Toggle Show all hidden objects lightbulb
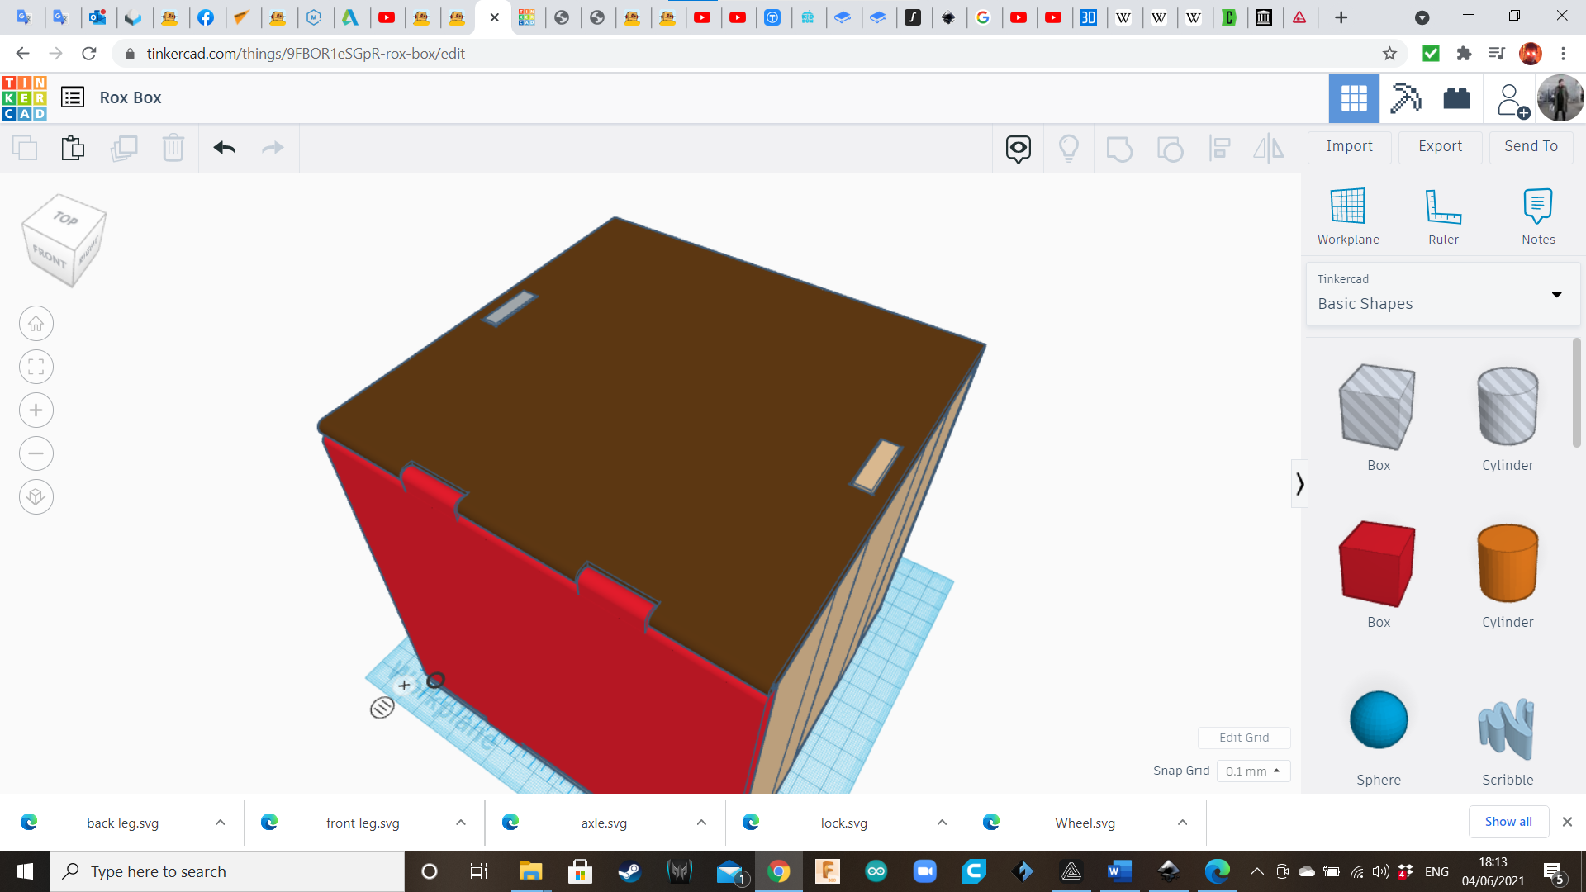1586x892 pixels. [x=1068, y=149]
